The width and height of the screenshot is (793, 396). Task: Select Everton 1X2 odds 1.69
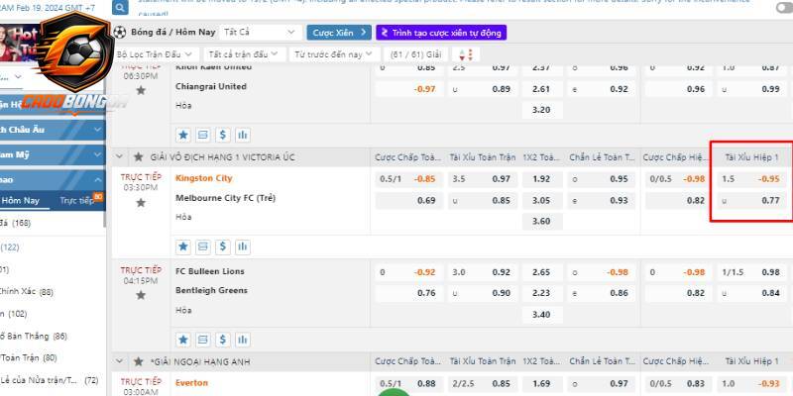(x=541, y=384)
